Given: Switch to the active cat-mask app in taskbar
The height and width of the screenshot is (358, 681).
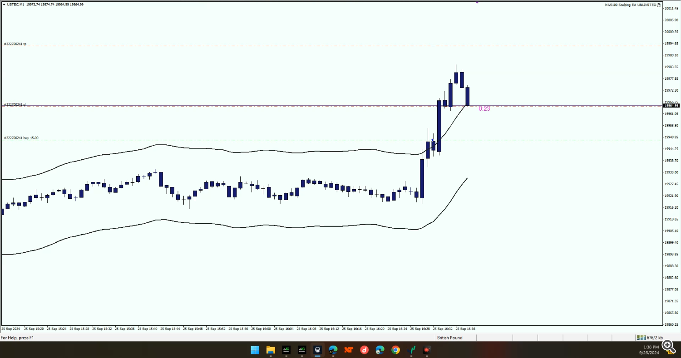Looking at the screenshot, I should click(x=317, y=350).
